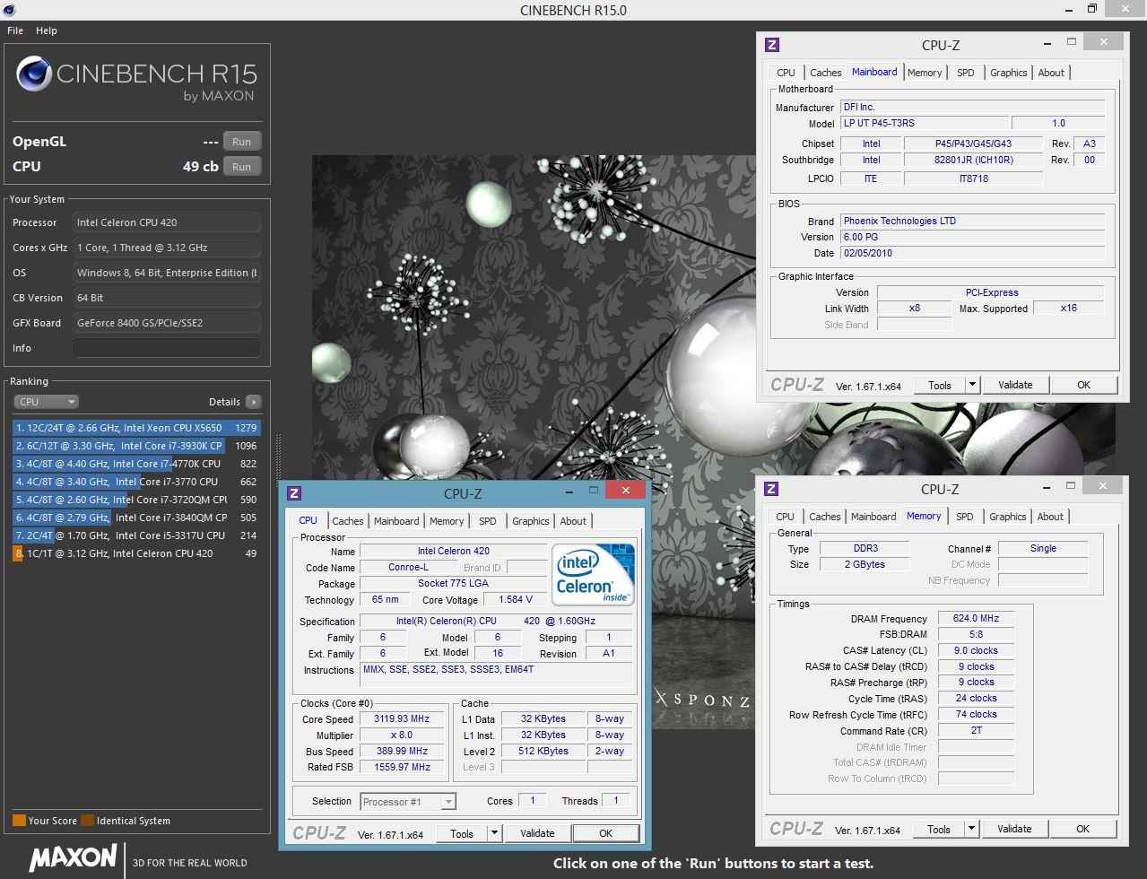Open Mainboard tab in Memory CPU-Z window
Viewport: 1147px width, 879px height.
pyautogui.click(x=873, y=517)
